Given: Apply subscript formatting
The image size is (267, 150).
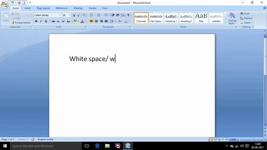Looking at the screenshot, I should pyautogui.click(x=58, y=21).
